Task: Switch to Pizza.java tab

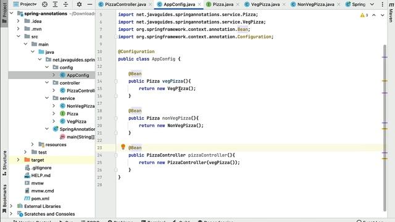Action: [223, 4]
